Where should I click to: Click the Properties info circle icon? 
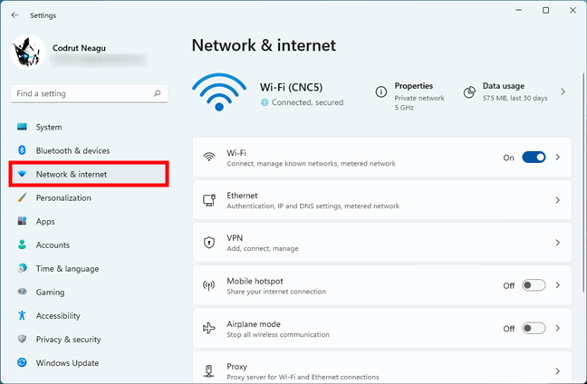click(381, 91)
